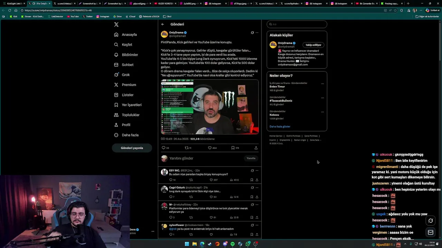
Task: Open more options for #TasacakBuDeniz trend
Action: tap(323, 98)
